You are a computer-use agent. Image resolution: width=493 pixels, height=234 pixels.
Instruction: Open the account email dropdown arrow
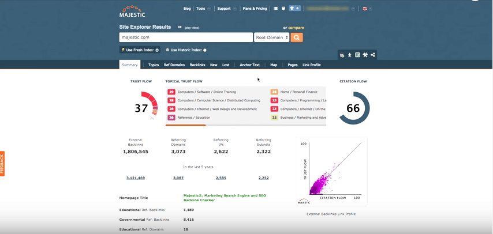(353, 9)
